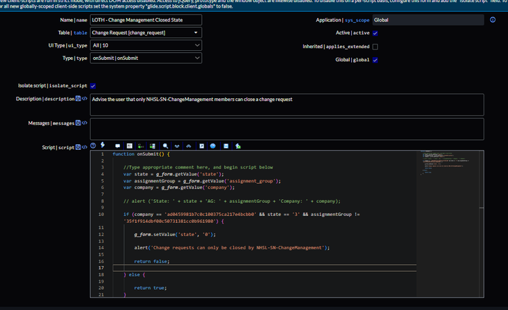Click the comment icon in script toolbar
Image resolution: width=508 pixels, height=310 pixels.
coord(118,146)
